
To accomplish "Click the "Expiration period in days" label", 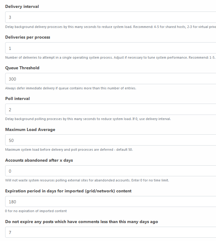I will pyautogui.click(x=68, y=191).
